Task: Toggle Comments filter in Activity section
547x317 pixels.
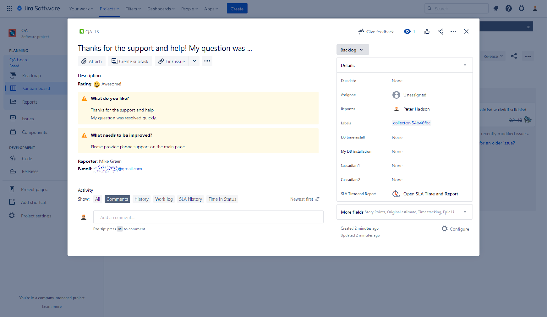Action: (117, 199)
